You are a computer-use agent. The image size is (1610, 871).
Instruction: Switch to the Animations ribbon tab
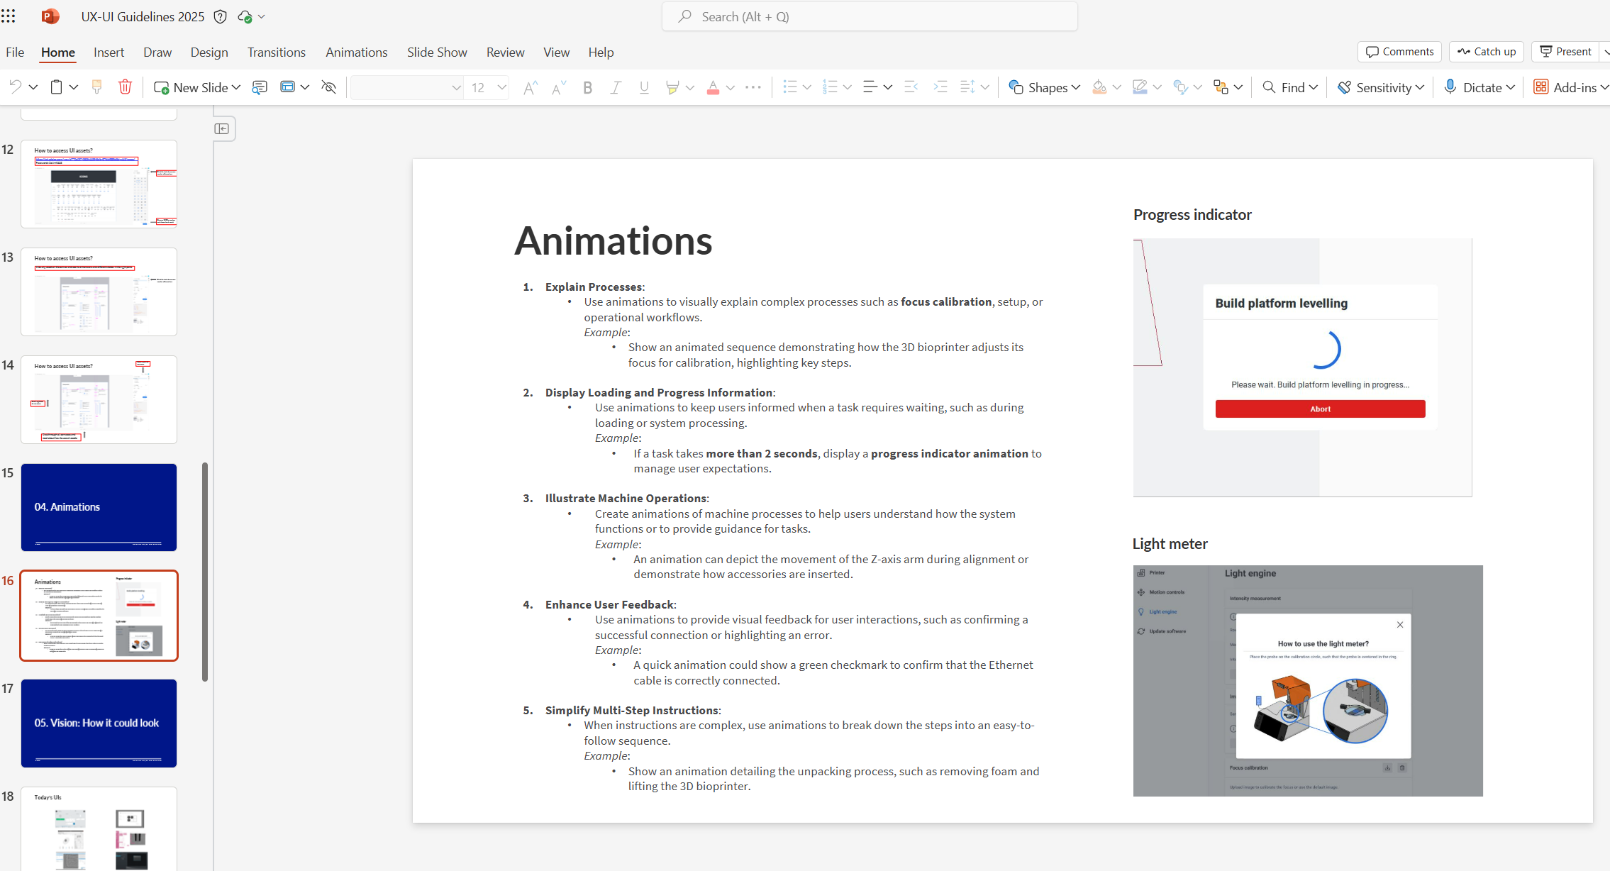(x=357, y=52)
